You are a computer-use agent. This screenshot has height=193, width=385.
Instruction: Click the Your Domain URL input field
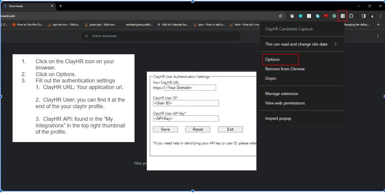190,88
